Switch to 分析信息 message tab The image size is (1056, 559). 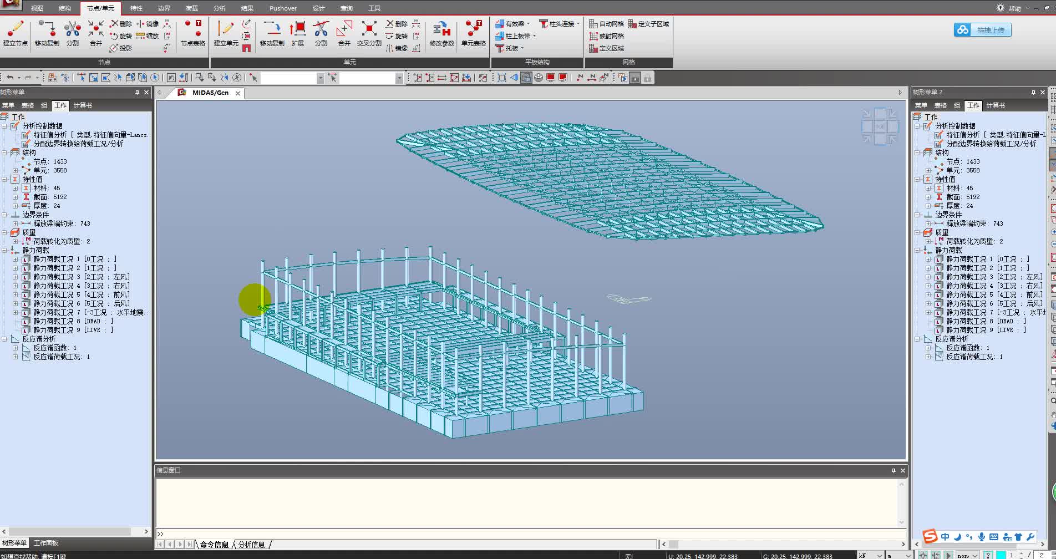click(251, 545)
